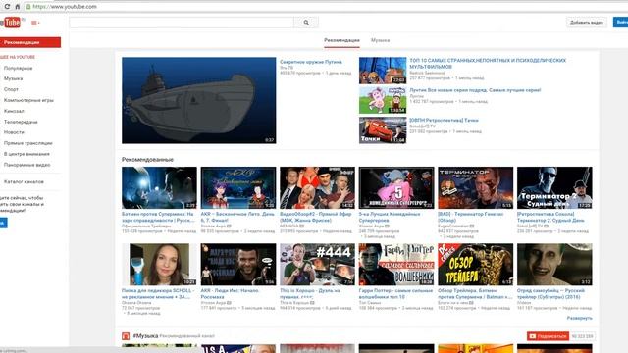Image resolution: width=628 pixels, height=353 pixels.
Task: Open Панорамные видео in the sidebar
Action: pyautogui.click(x=26, y=165)
